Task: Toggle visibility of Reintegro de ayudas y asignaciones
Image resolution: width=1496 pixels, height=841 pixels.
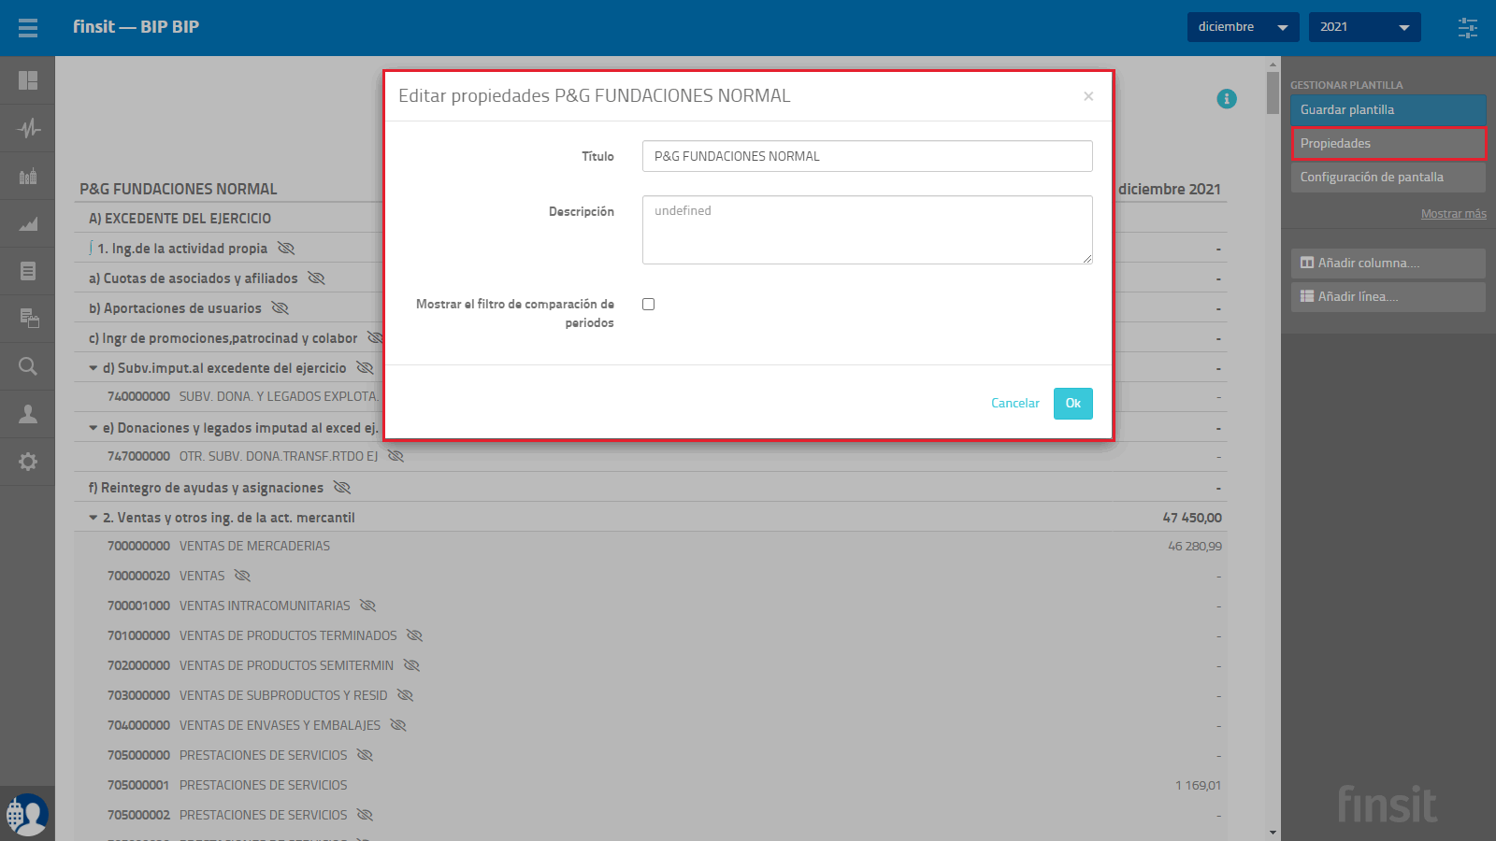Action: (x=341, y=488)
